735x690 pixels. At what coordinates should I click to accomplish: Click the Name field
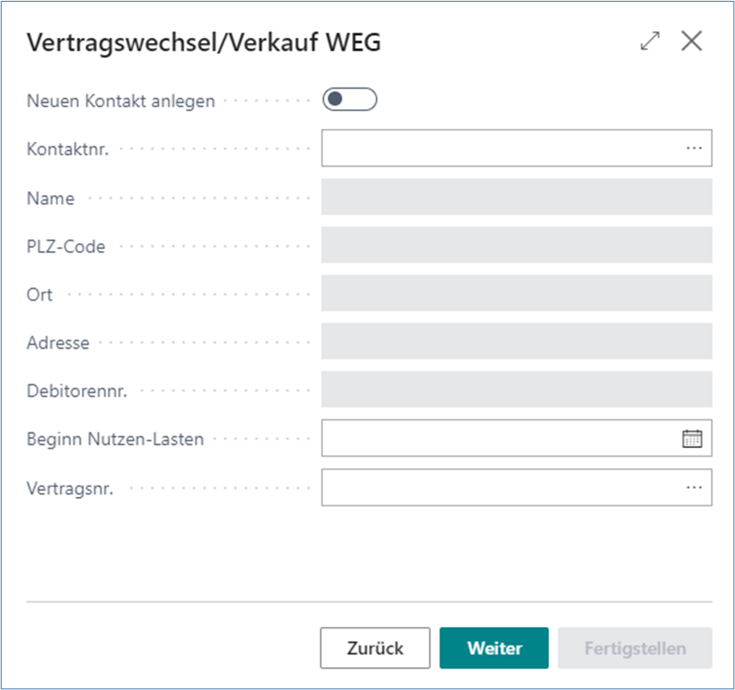[x=517, y=197]
